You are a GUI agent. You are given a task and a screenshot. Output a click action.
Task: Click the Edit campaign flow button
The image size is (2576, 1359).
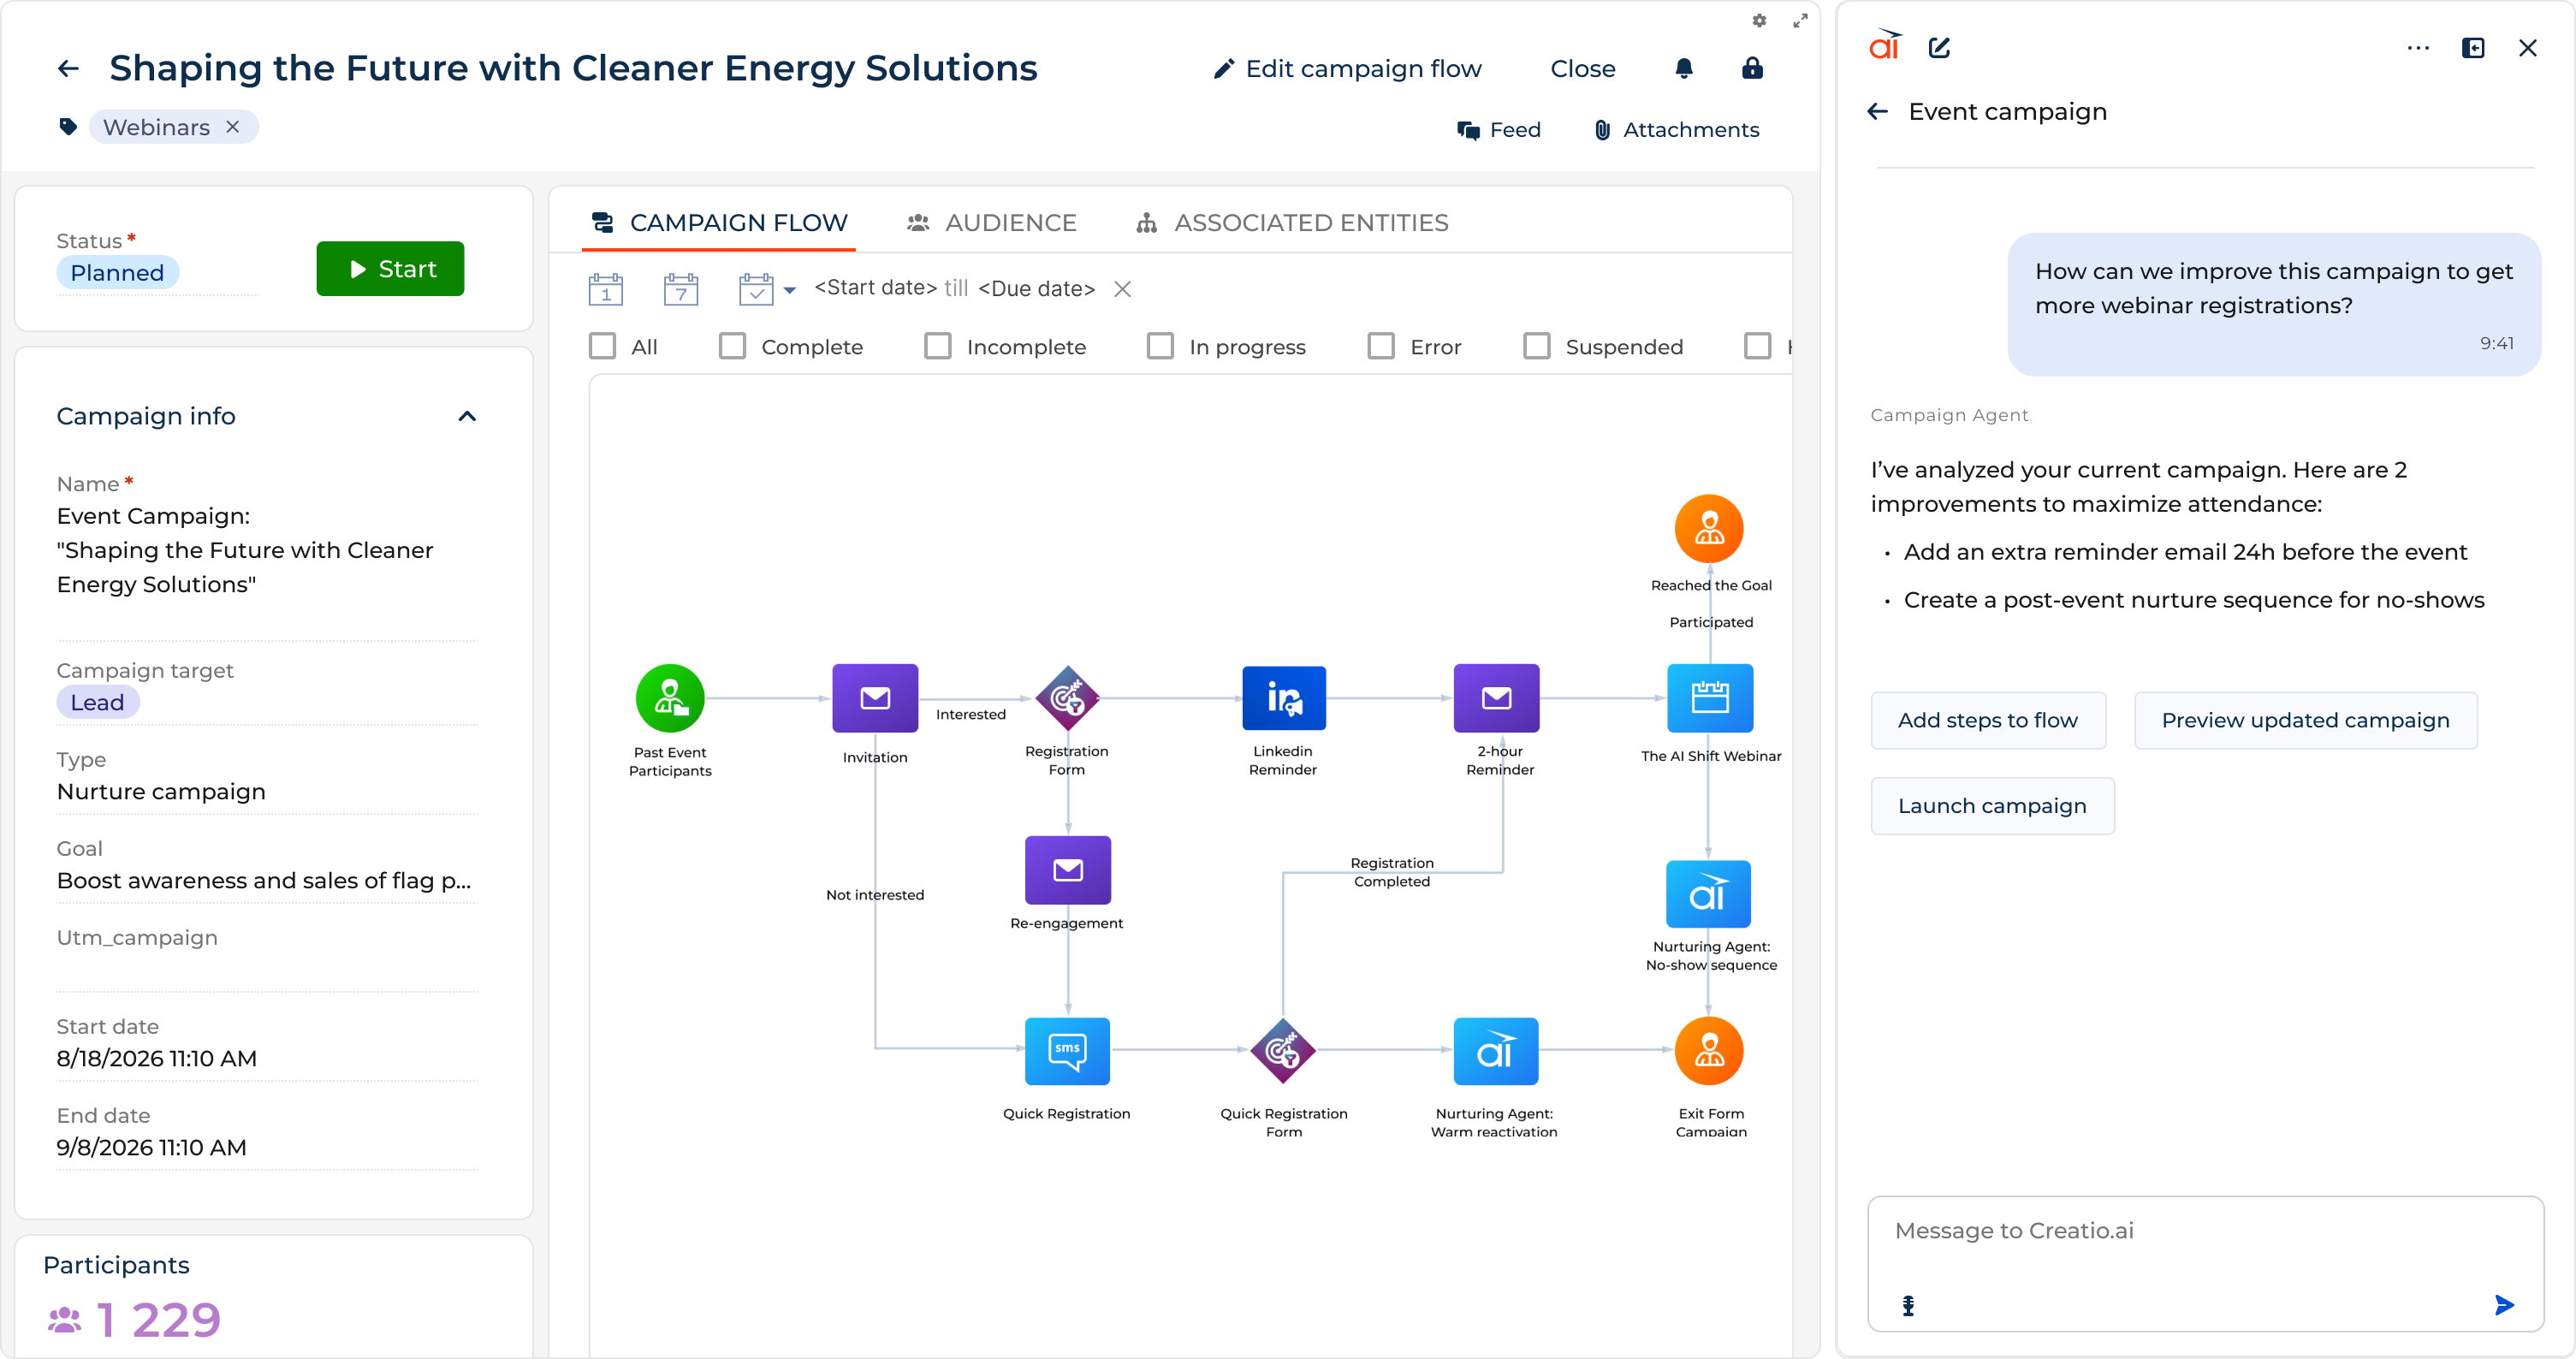tap(1347, 68)
